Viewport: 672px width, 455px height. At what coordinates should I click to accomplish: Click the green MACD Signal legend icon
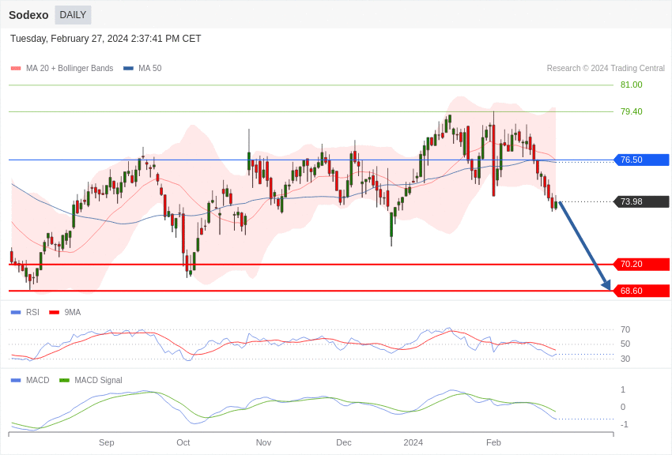[64, 380]
